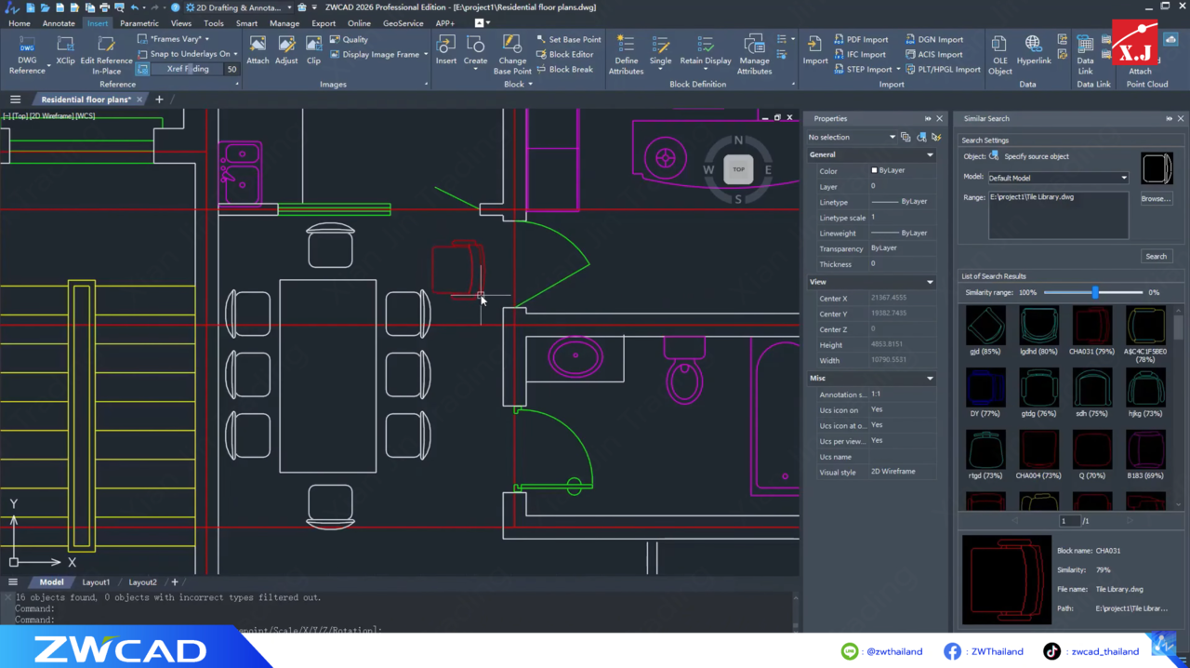Open the image Adjust tool
Screen dimensions: 1190x668
pos(286,50)
